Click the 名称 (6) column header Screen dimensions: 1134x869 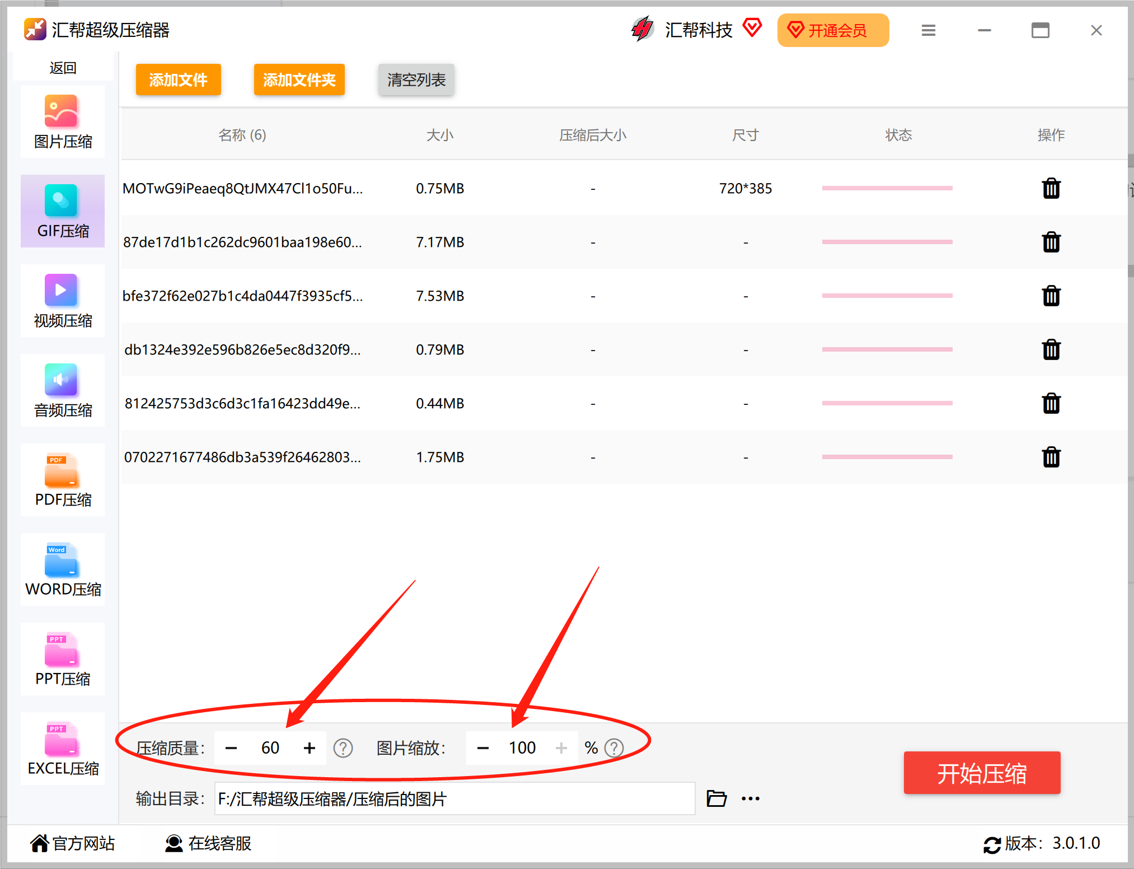pyautogui.click(x=242, y=135)
